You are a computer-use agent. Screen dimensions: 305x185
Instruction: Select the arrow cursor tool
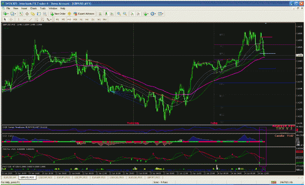pyautogui.click(x=5, y=20)
